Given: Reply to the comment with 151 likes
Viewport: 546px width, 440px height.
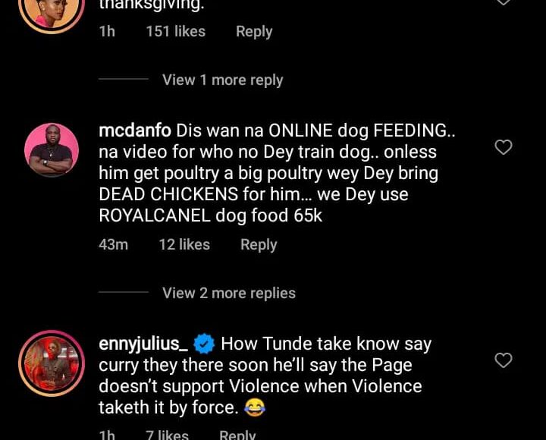Looking at the screenshot, I should [x=253, y=32].
